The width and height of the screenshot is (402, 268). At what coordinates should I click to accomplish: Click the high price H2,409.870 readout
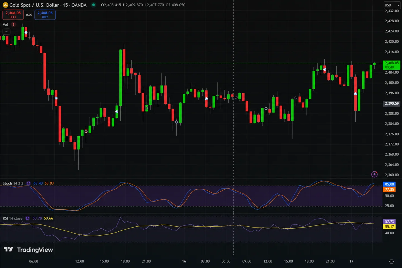coord(133,5)
